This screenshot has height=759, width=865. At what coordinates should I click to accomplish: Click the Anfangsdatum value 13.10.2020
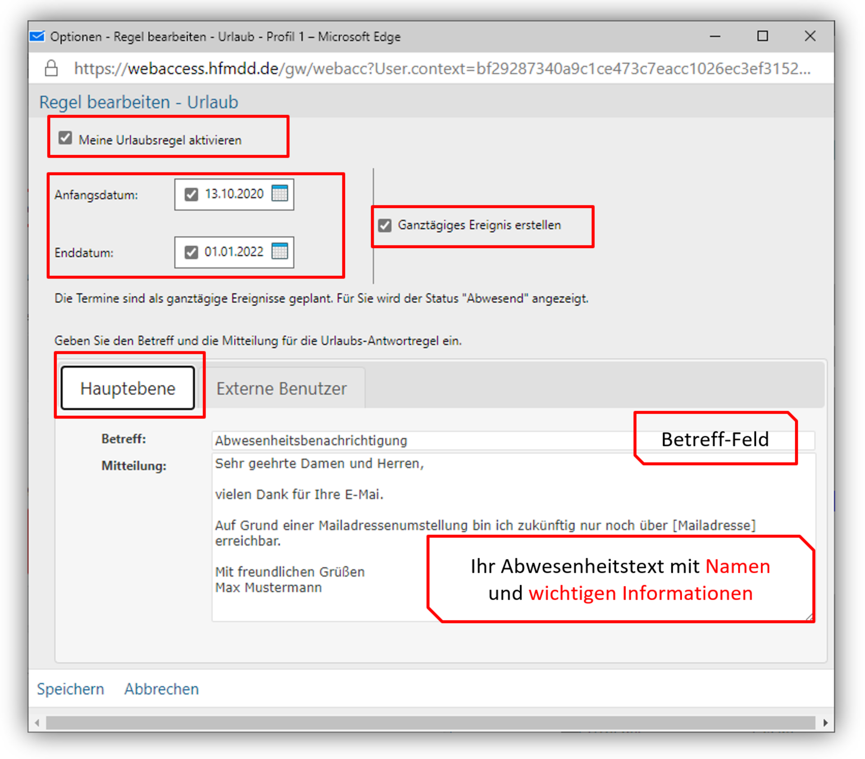point(234,194)
